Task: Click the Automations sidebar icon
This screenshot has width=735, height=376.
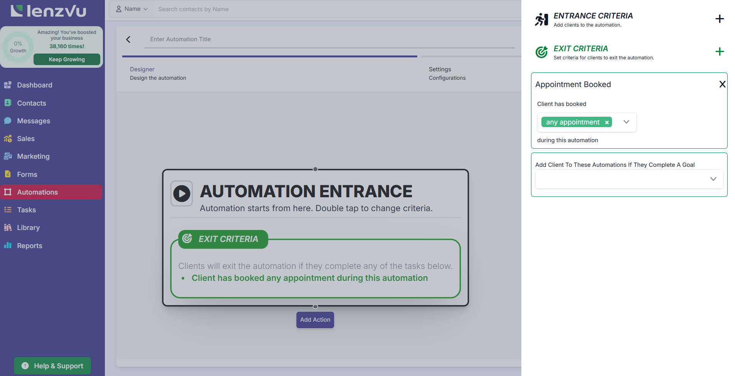Action: (x=8, y=192)
